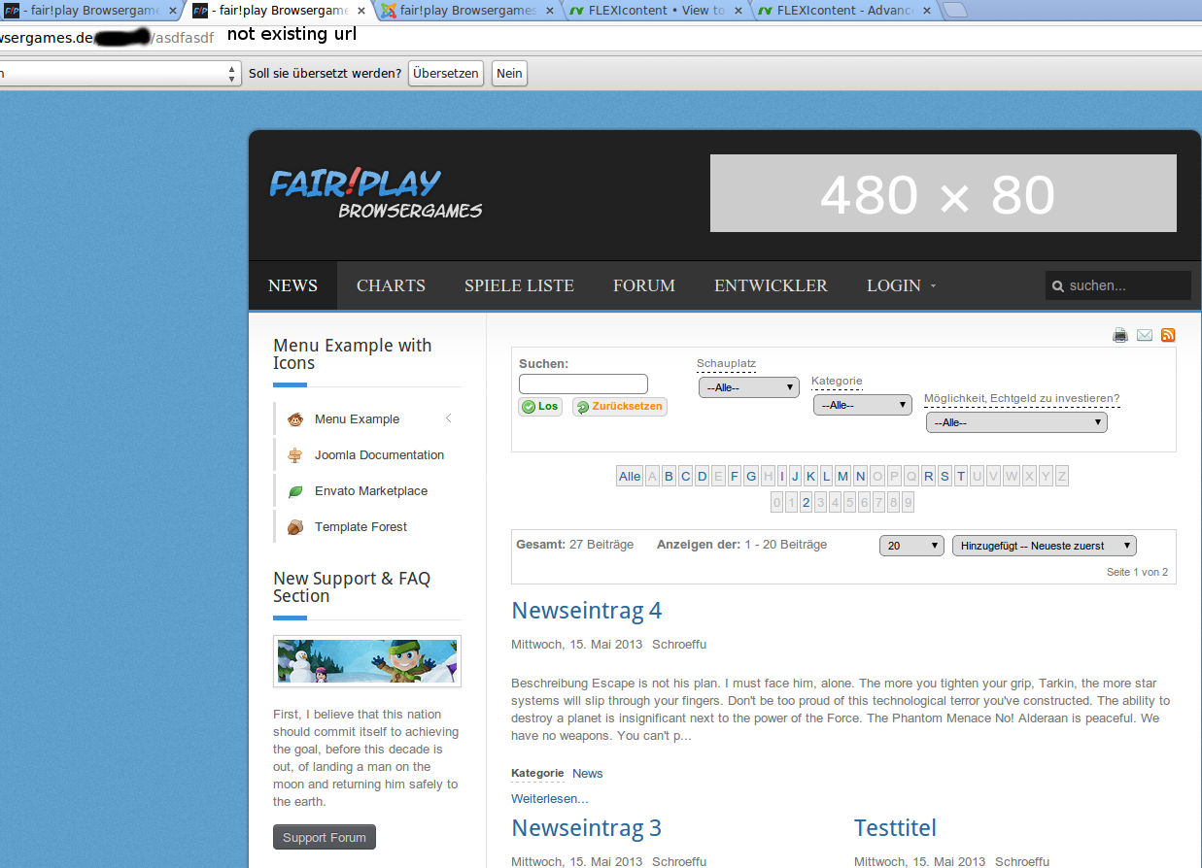The width and height of the screenshot is (1202, 868).
Task: Click the green Los search button
Action: (540, 407)
